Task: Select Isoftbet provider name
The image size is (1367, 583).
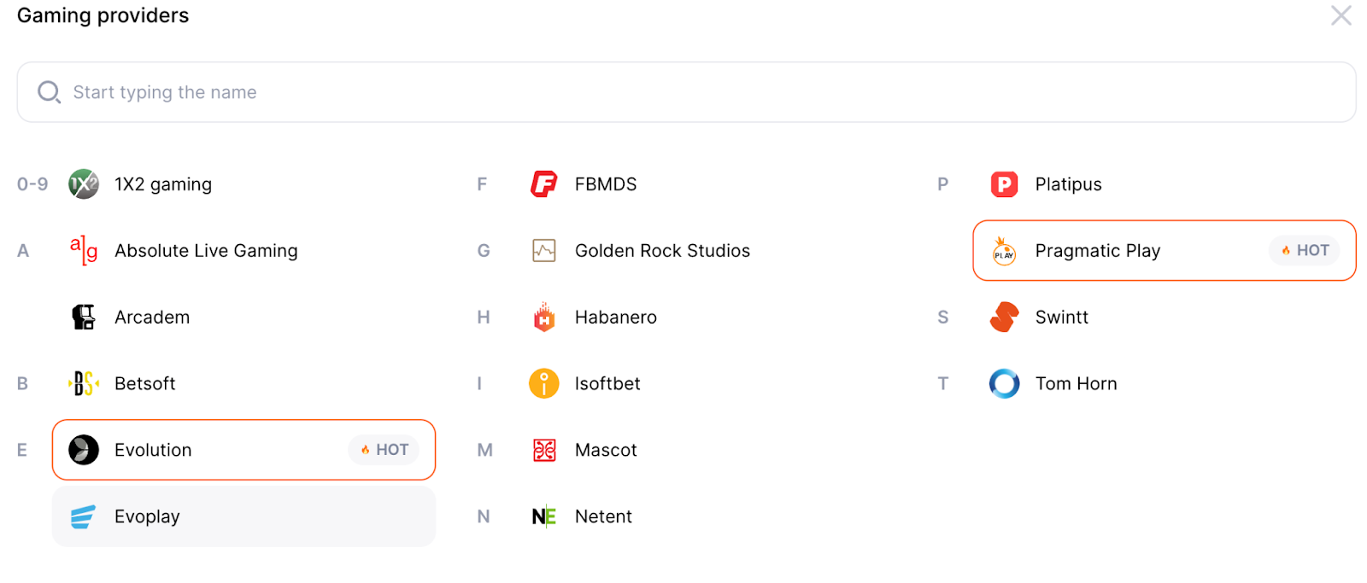Action: pos(607,384)
